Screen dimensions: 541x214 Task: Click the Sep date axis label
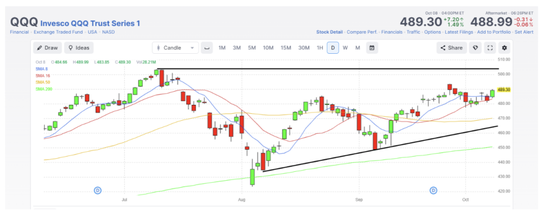[x=359, y=200]
